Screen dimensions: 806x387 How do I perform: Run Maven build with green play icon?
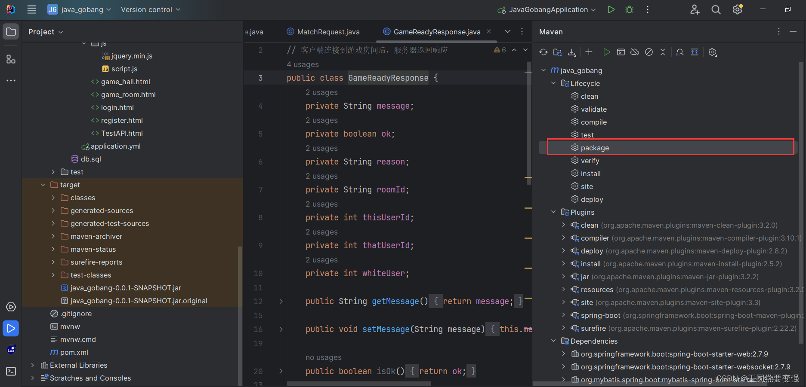[x=607, y=52]
